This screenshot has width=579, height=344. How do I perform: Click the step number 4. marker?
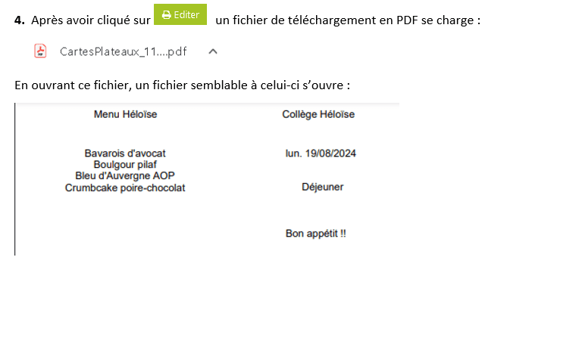tap(20, 20)
